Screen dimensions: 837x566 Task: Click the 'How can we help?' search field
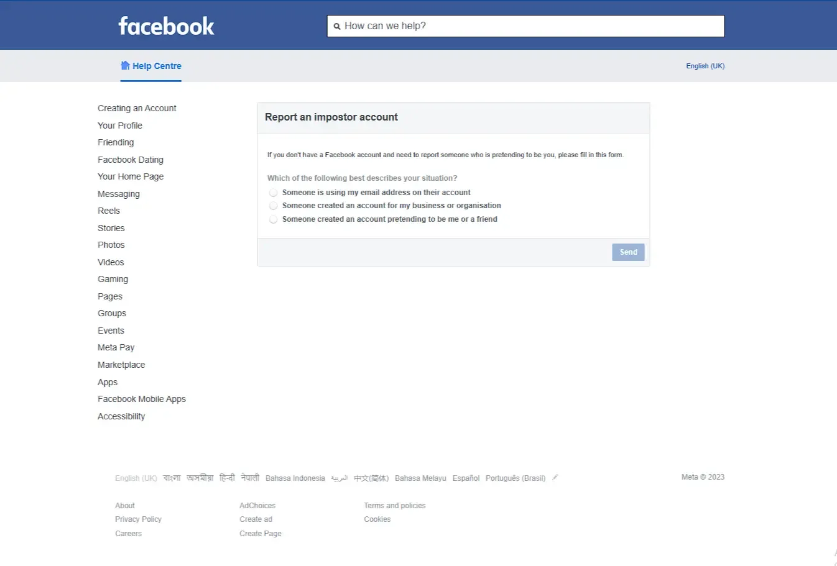click(525, 26)
